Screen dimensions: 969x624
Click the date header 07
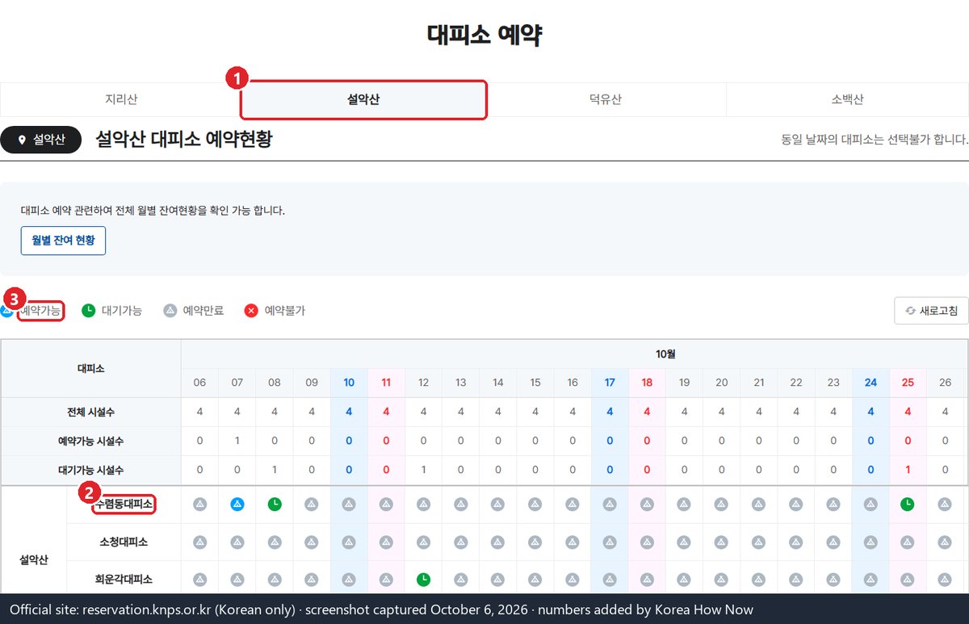237,383
